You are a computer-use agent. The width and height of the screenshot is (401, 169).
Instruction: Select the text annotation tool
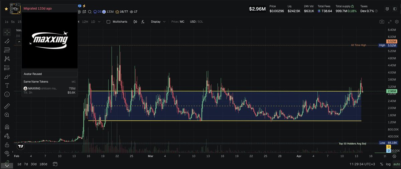7,86
